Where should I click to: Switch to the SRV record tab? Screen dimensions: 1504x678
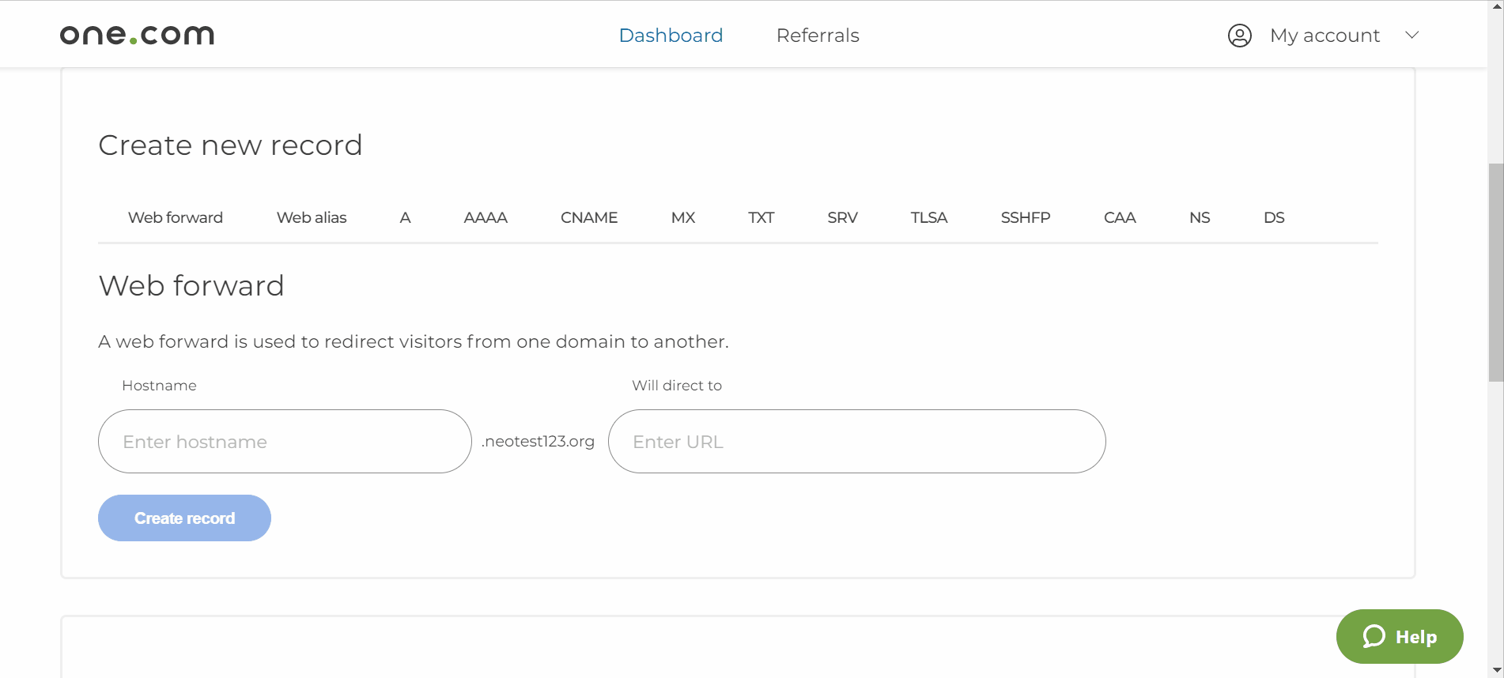coord(843,217)
